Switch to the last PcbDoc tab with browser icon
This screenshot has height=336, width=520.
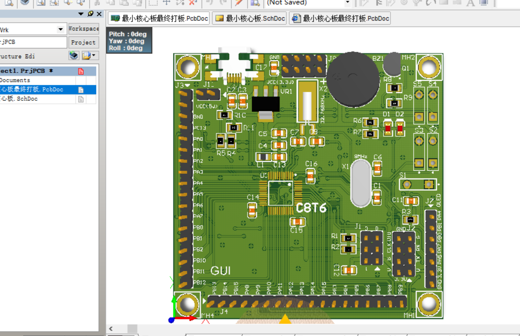(340, 19)
